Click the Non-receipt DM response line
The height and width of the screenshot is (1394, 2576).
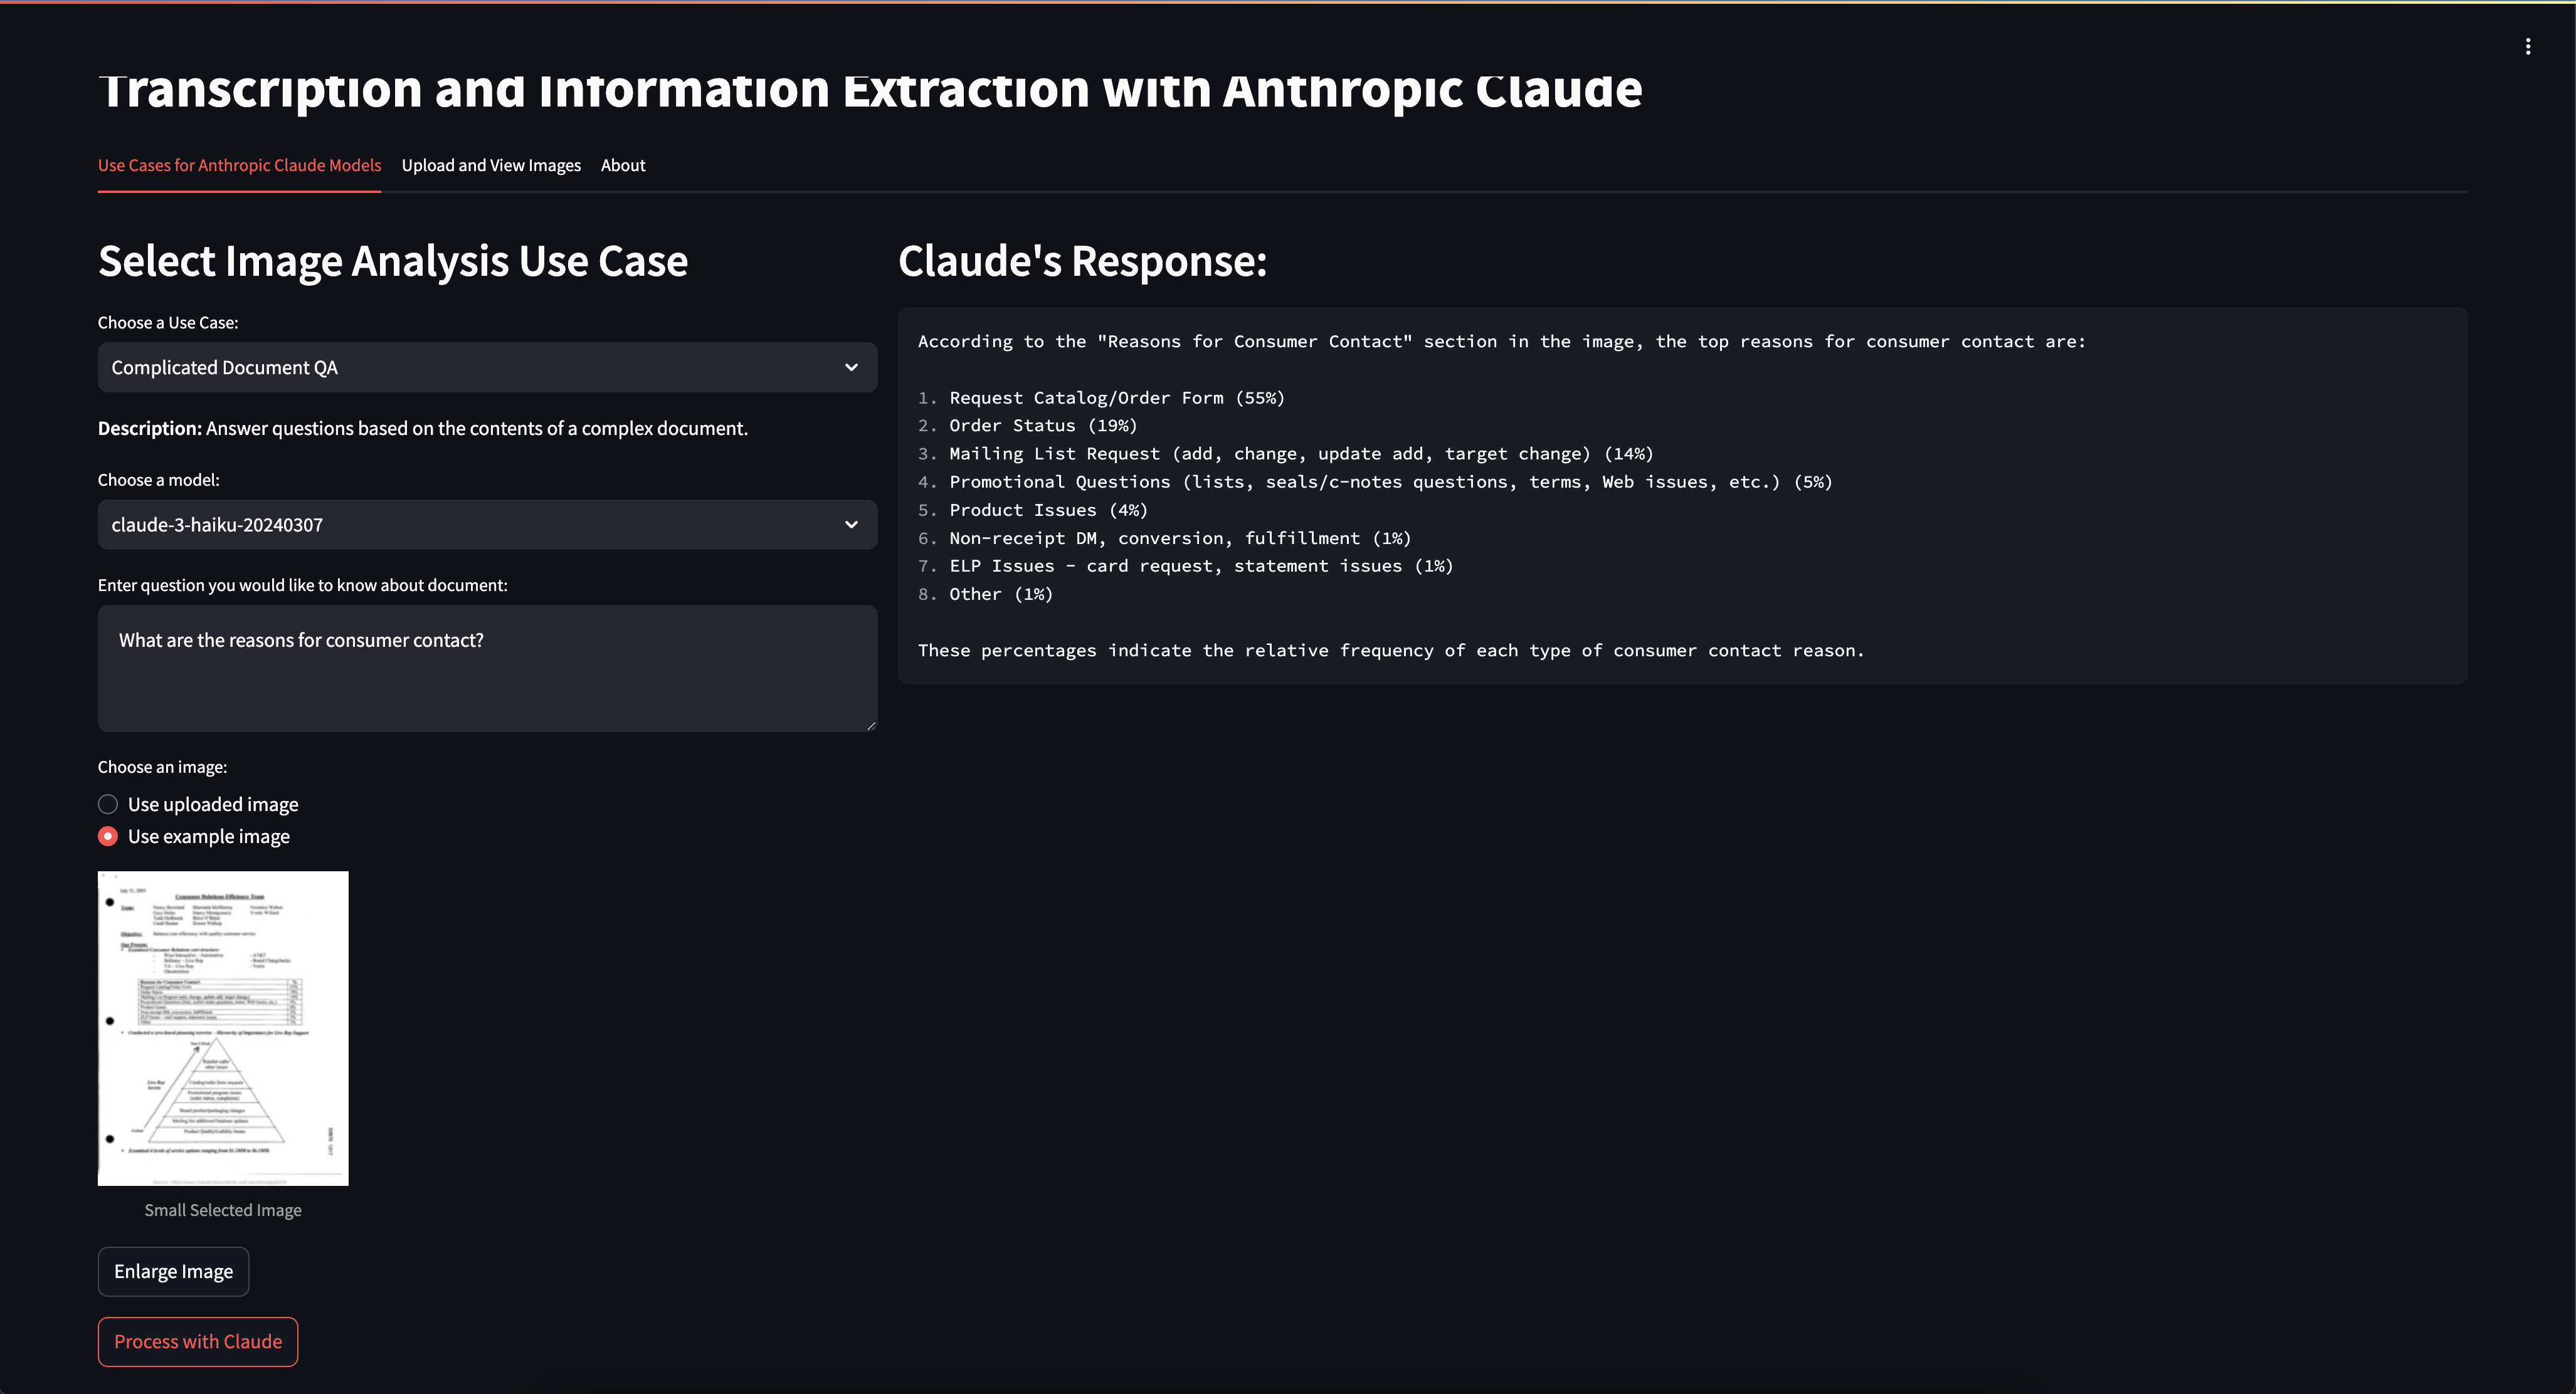tap(1180, 538)
